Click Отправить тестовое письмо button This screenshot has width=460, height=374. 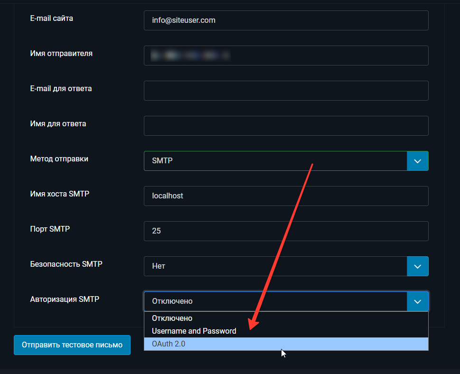coord(72,345)
